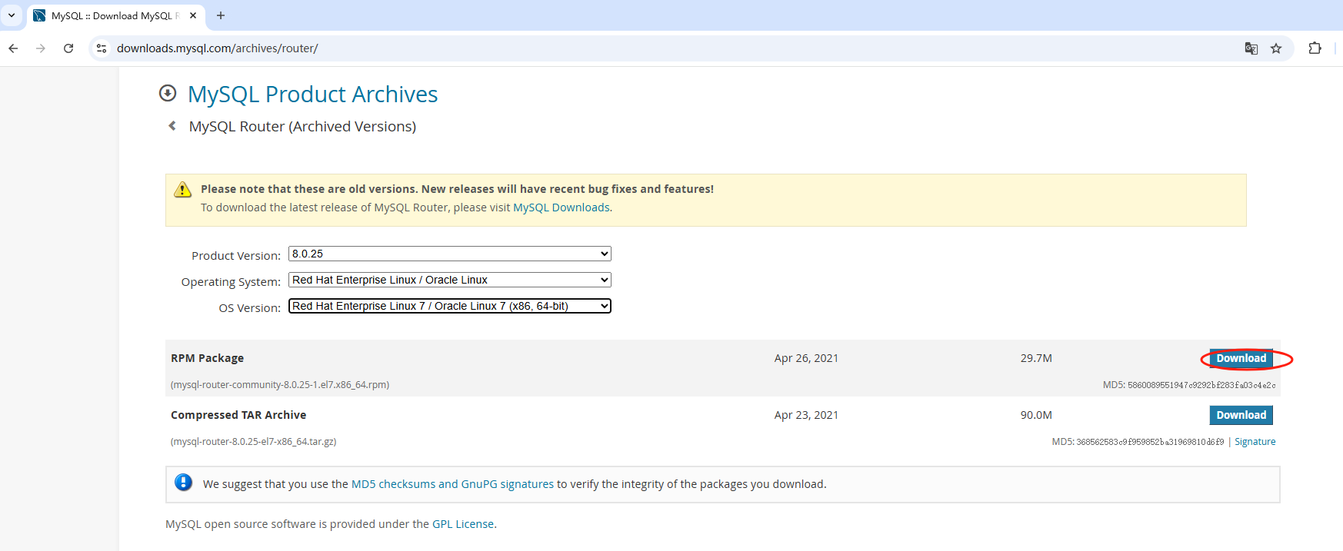
Task: Open the MySQL Downloads link
Action: 562,207
